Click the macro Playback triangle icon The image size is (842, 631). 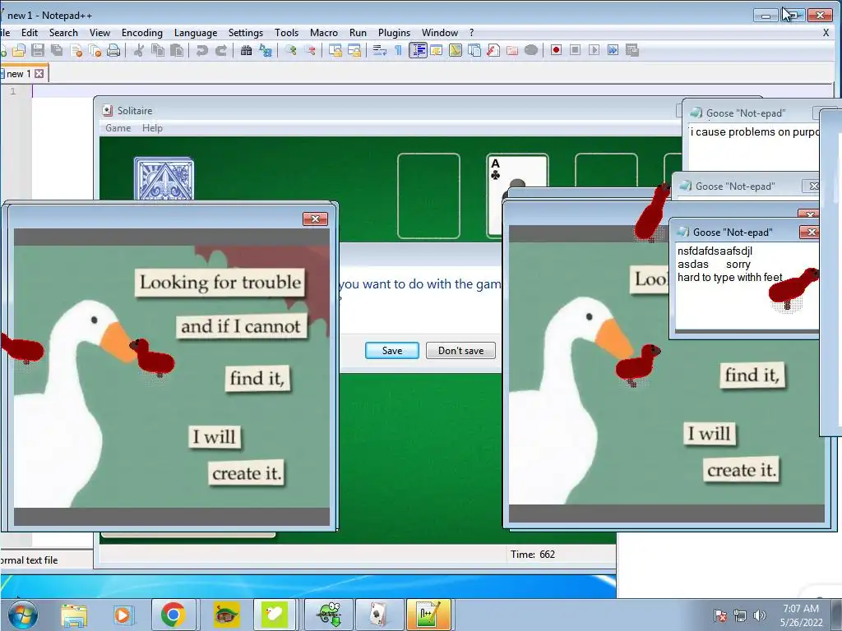pyautogui.click(x=594, y=50)
